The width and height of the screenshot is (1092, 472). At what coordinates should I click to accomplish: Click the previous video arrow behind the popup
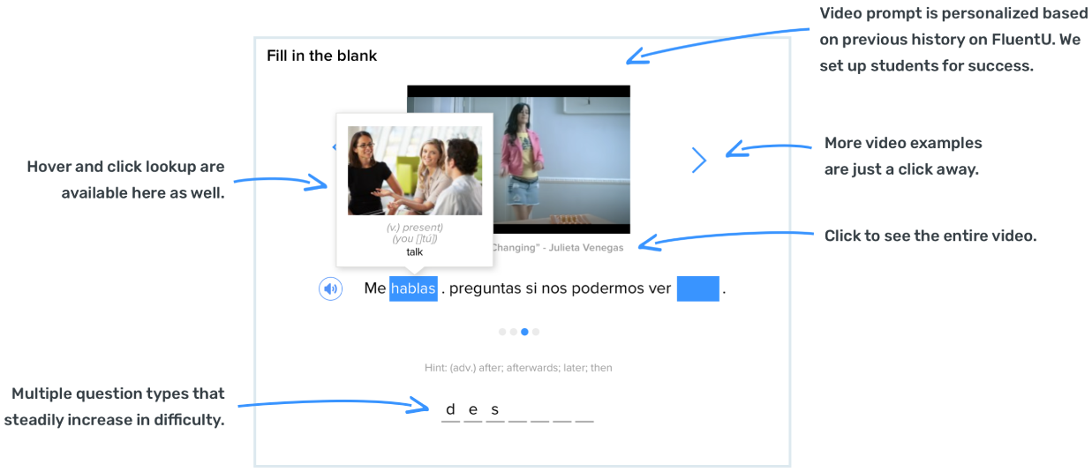click(334, 148)
